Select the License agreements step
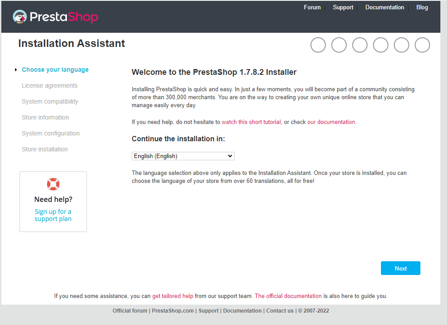447x325 pixels. click(x=50, y=85)
